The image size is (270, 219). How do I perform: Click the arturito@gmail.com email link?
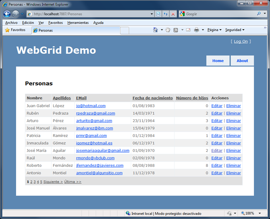[94, 120]
